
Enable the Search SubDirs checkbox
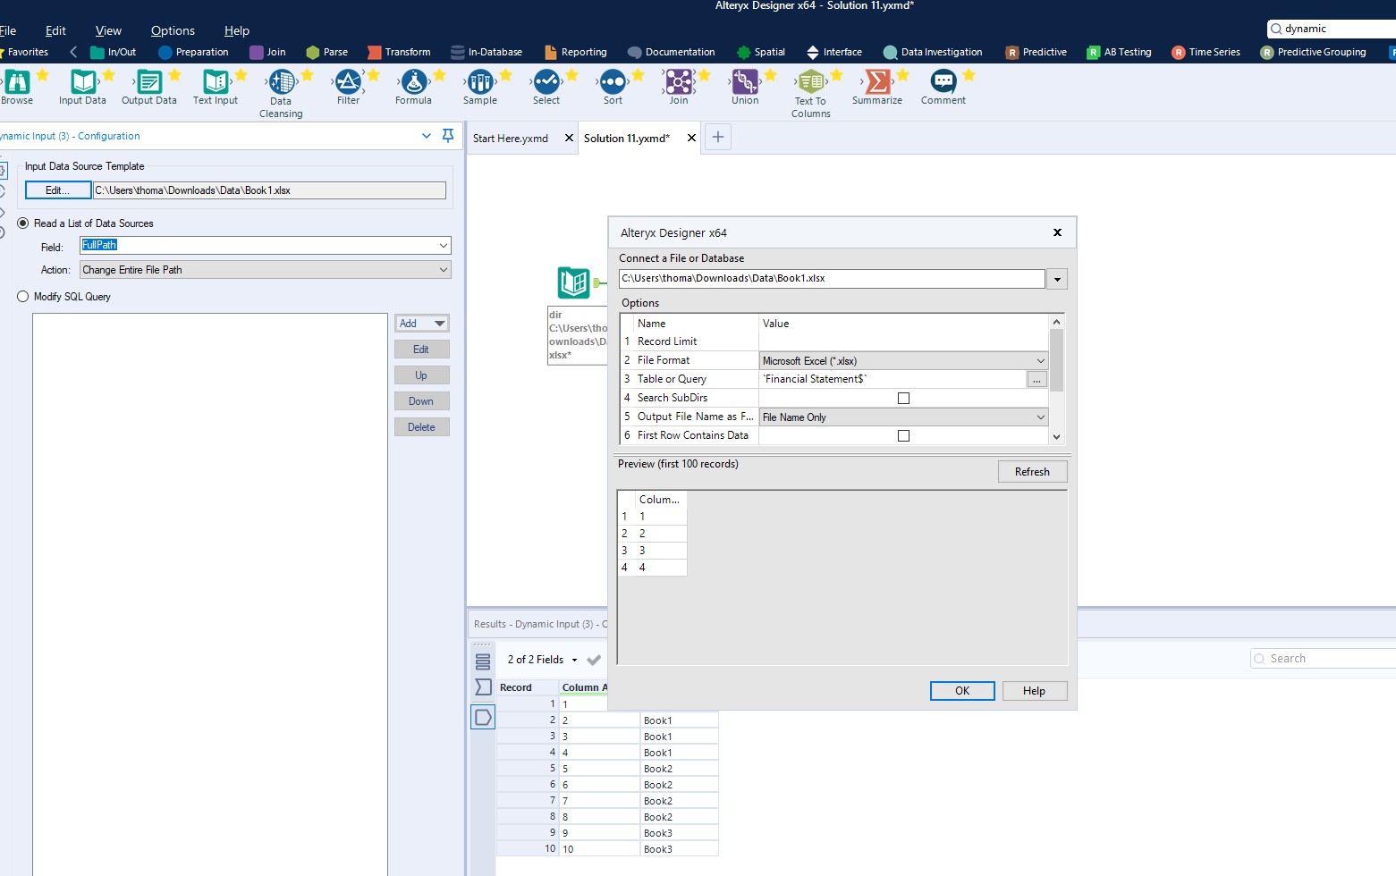click(903, 398)
